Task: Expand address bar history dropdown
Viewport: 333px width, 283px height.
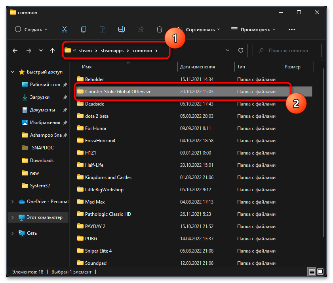Action: click(x=228, y=51)
